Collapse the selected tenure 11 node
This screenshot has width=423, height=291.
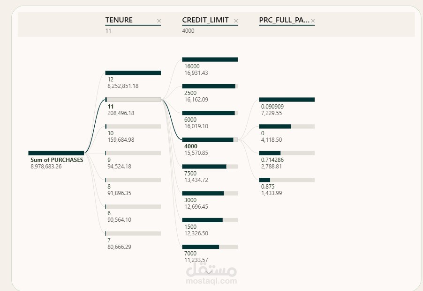point(133,100)
